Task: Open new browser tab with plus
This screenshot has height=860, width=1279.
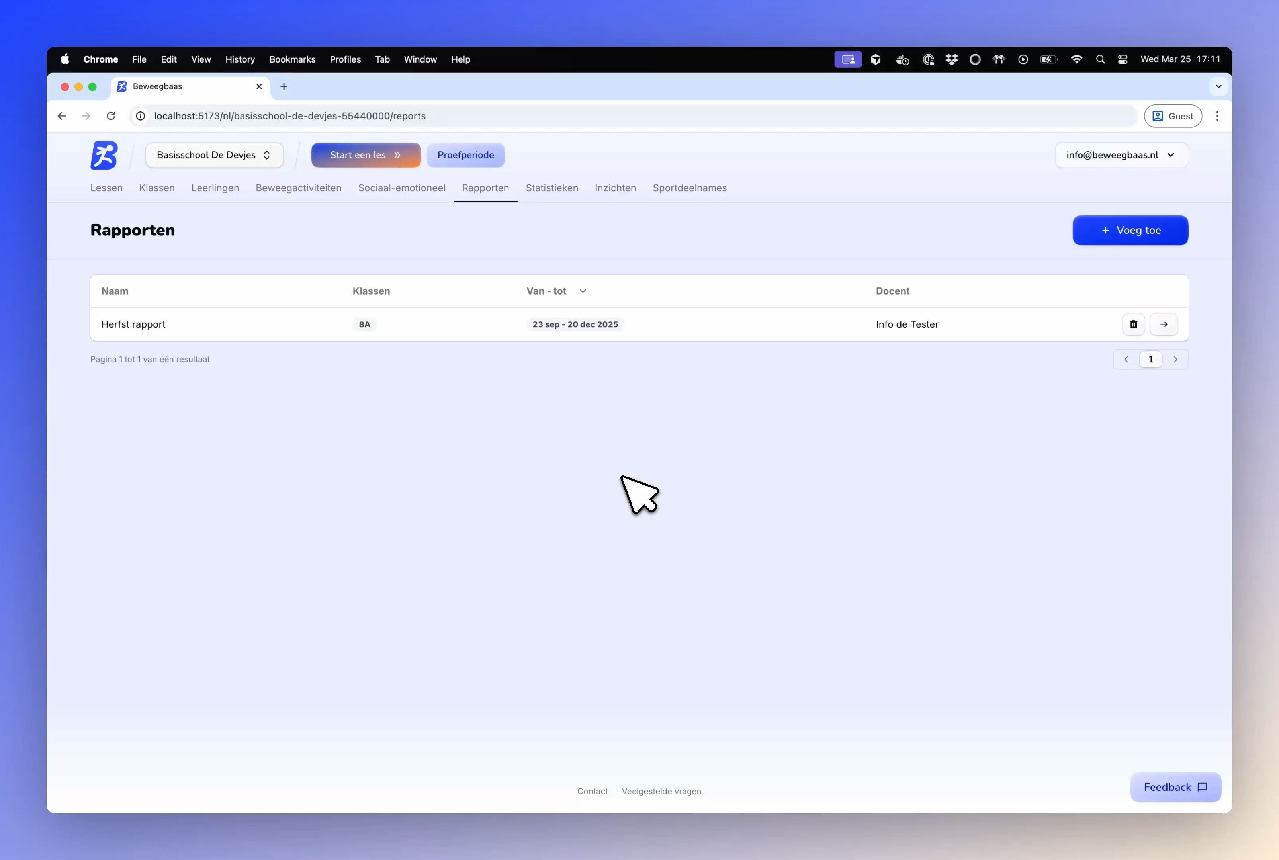Action: [284, 87]
